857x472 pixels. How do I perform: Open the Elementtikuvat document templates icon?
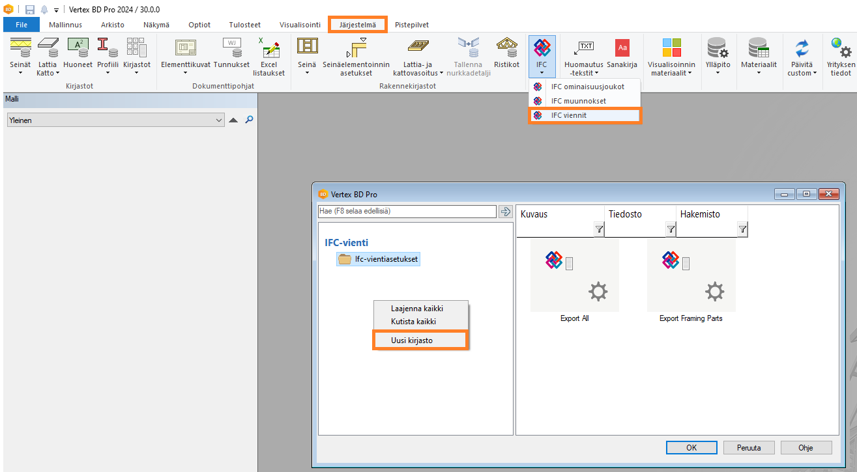186,51
